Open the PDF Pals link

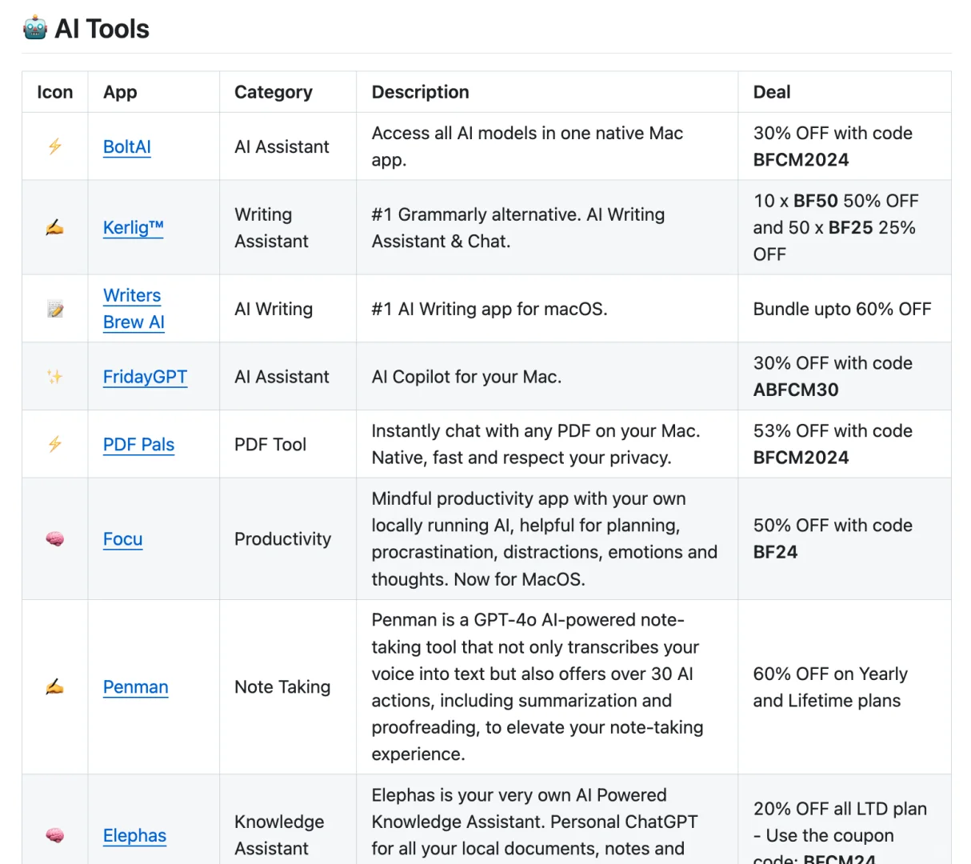138,445
